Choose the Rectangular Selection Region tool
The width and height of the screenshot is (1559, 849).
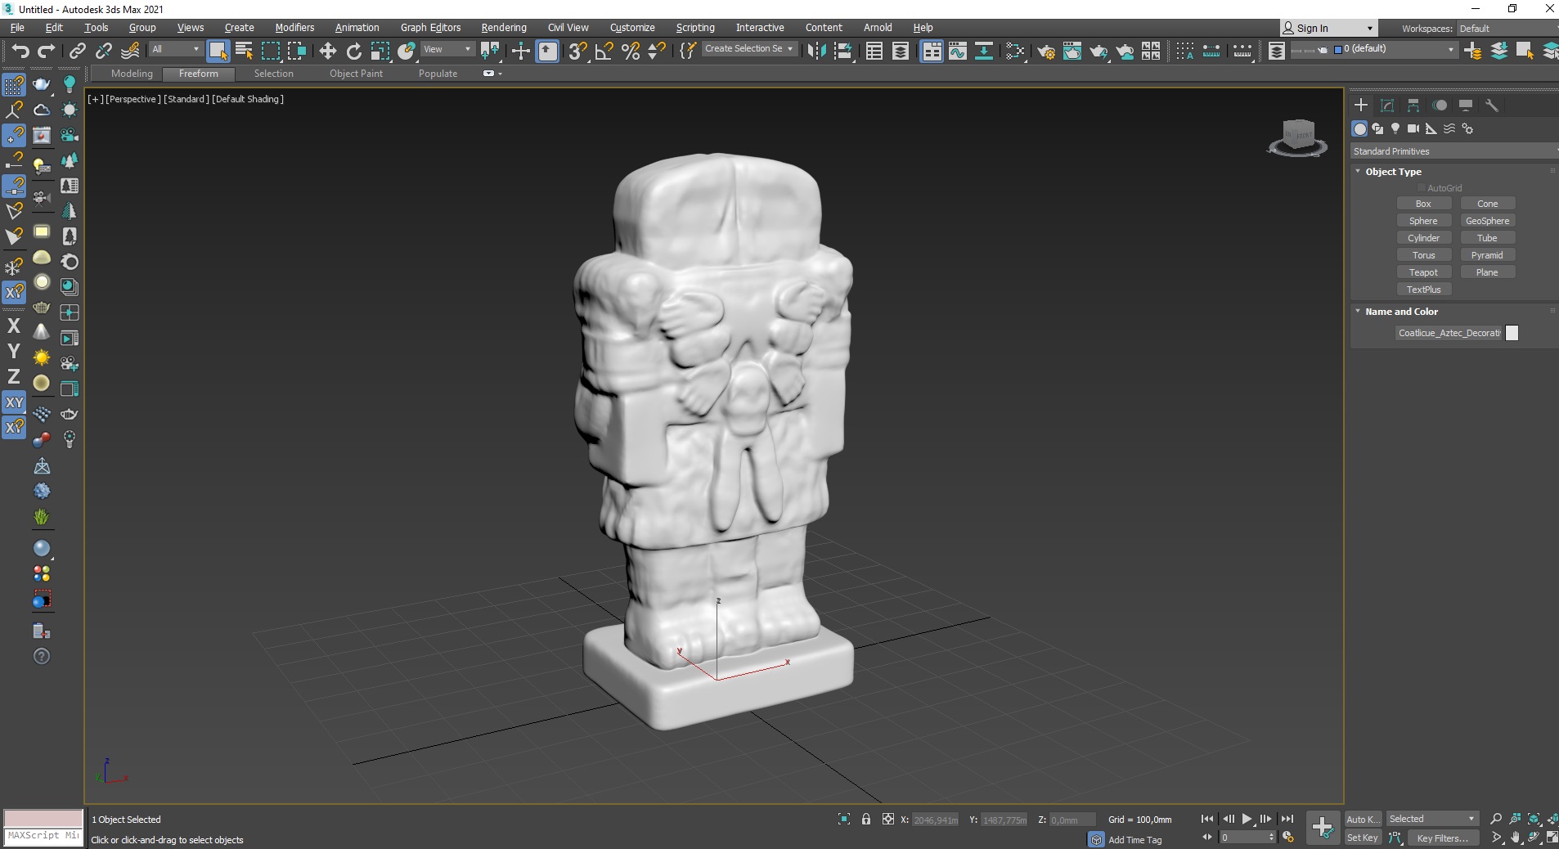(271, 51)
